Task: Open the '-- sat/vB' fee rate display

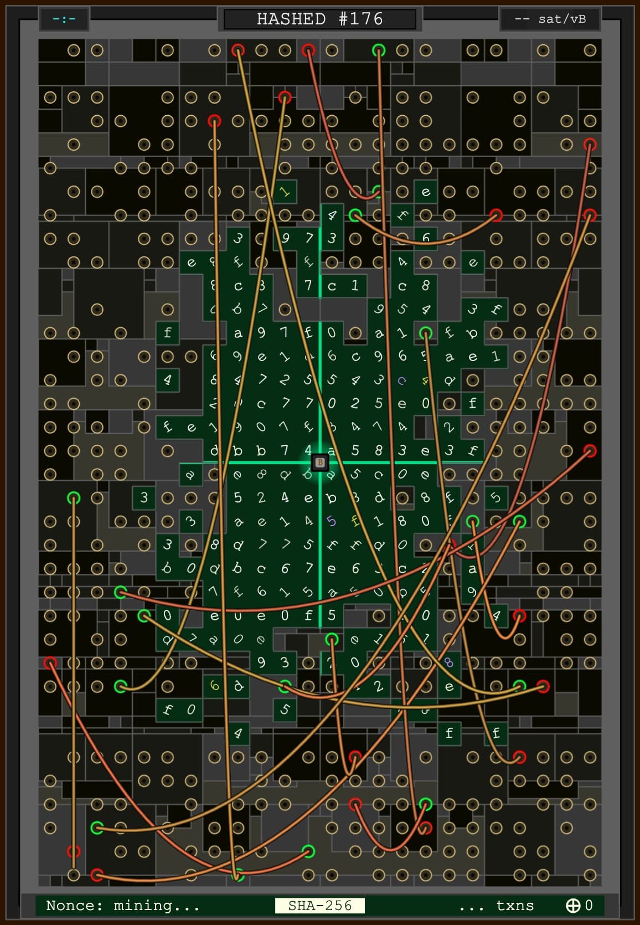Action: 550,19
